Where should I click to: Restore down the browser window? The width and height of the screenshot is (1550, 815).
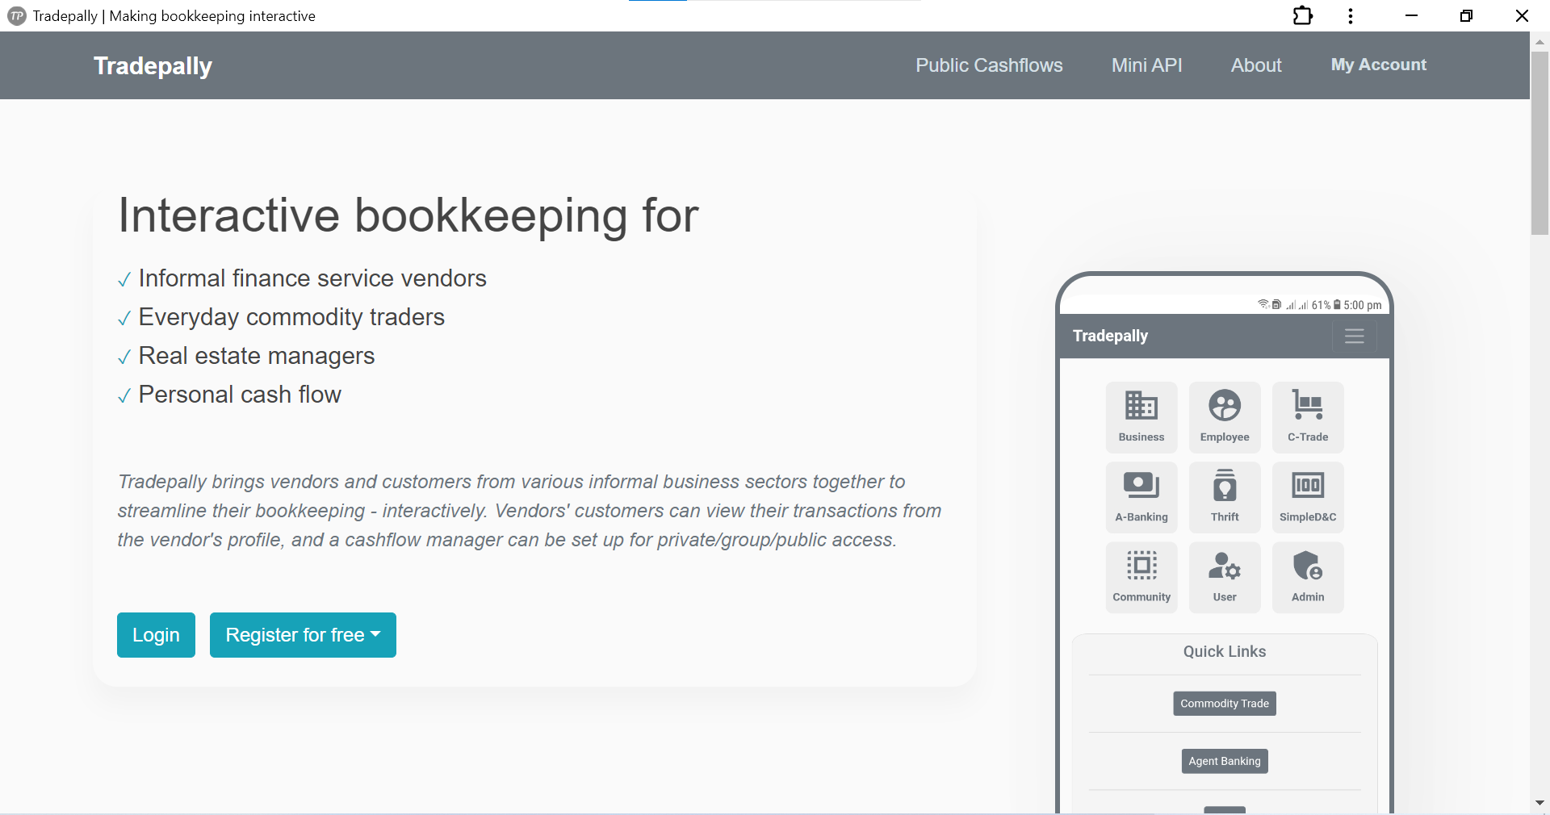point(1466,16)
